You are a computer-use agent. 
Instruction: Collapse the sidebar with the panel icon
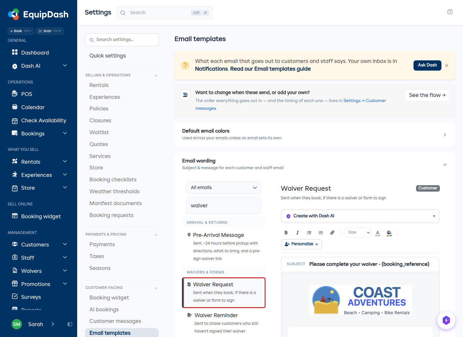click(x=70, y=324)
